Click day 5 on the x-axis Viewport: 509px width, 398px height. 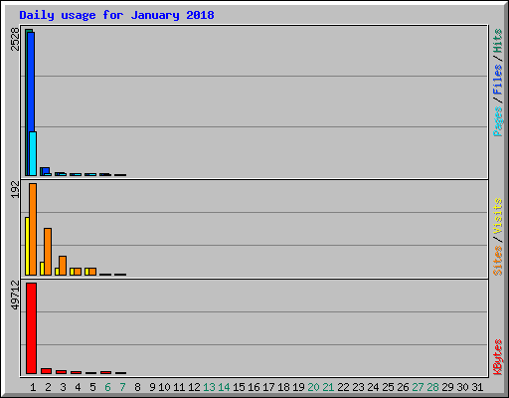(92, 387)
